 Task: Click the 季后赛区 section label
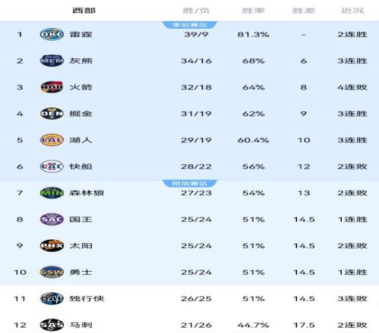point(189,25)
